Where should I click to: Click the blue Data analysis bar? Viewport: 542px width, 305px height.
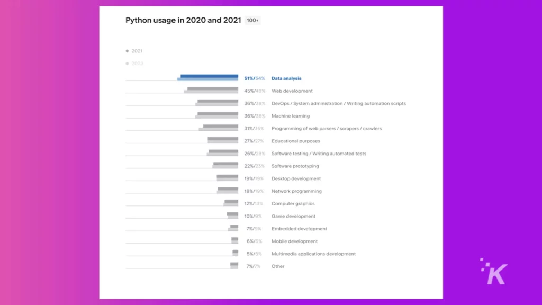(x=207, y=77)
